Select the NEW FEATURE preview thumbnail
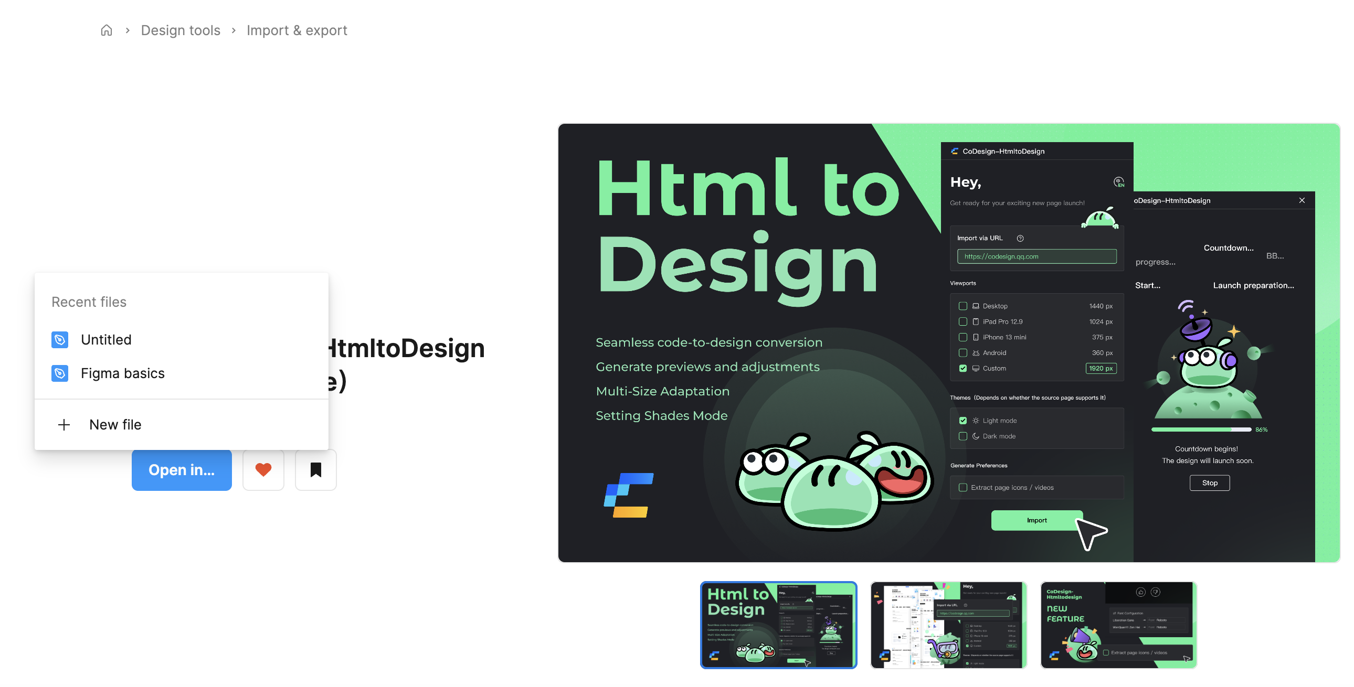 point(1118,625)
